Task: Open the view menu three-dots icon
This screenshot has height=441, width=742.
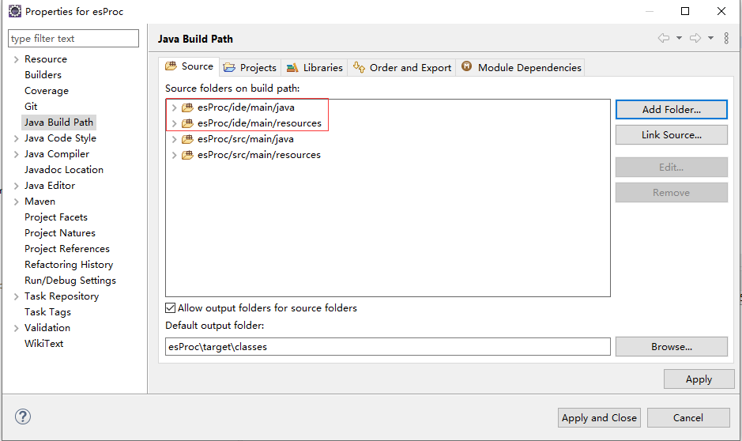Action: (x=726, y=38)
